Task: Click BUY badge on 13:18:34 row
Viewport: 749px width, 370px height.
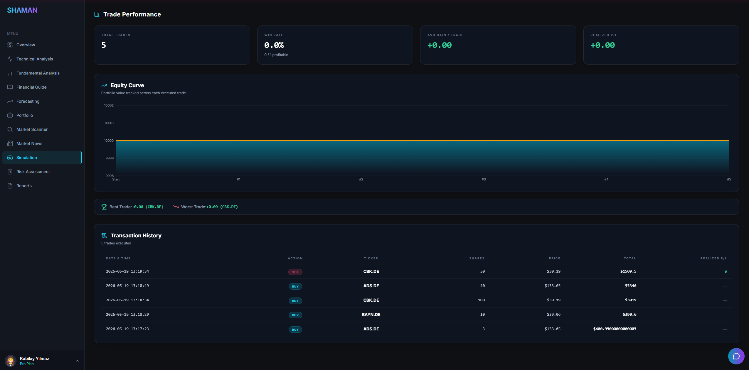Action: (295, 301)
